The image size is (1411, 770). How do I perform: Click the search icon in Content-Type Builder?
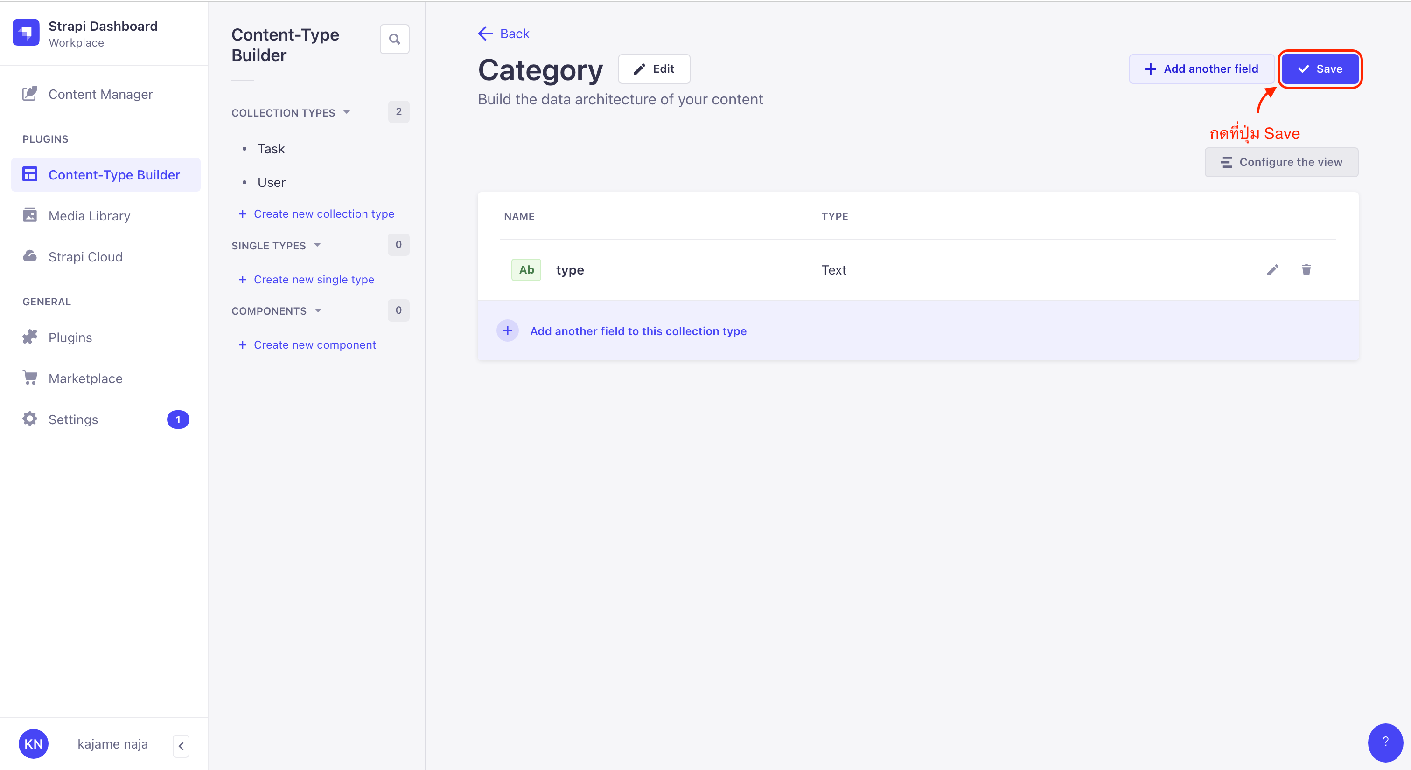pyautogui.click(x=395, y=40)
